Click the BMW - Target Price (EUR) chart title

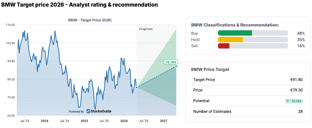coord(90,20)
